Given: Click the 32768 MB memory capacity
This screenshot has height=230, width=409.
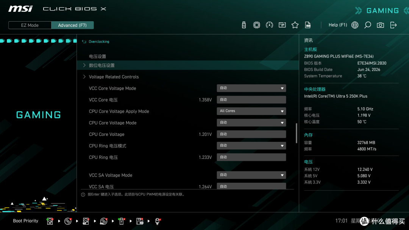Looking at the screenshot, I should [366, 143].
